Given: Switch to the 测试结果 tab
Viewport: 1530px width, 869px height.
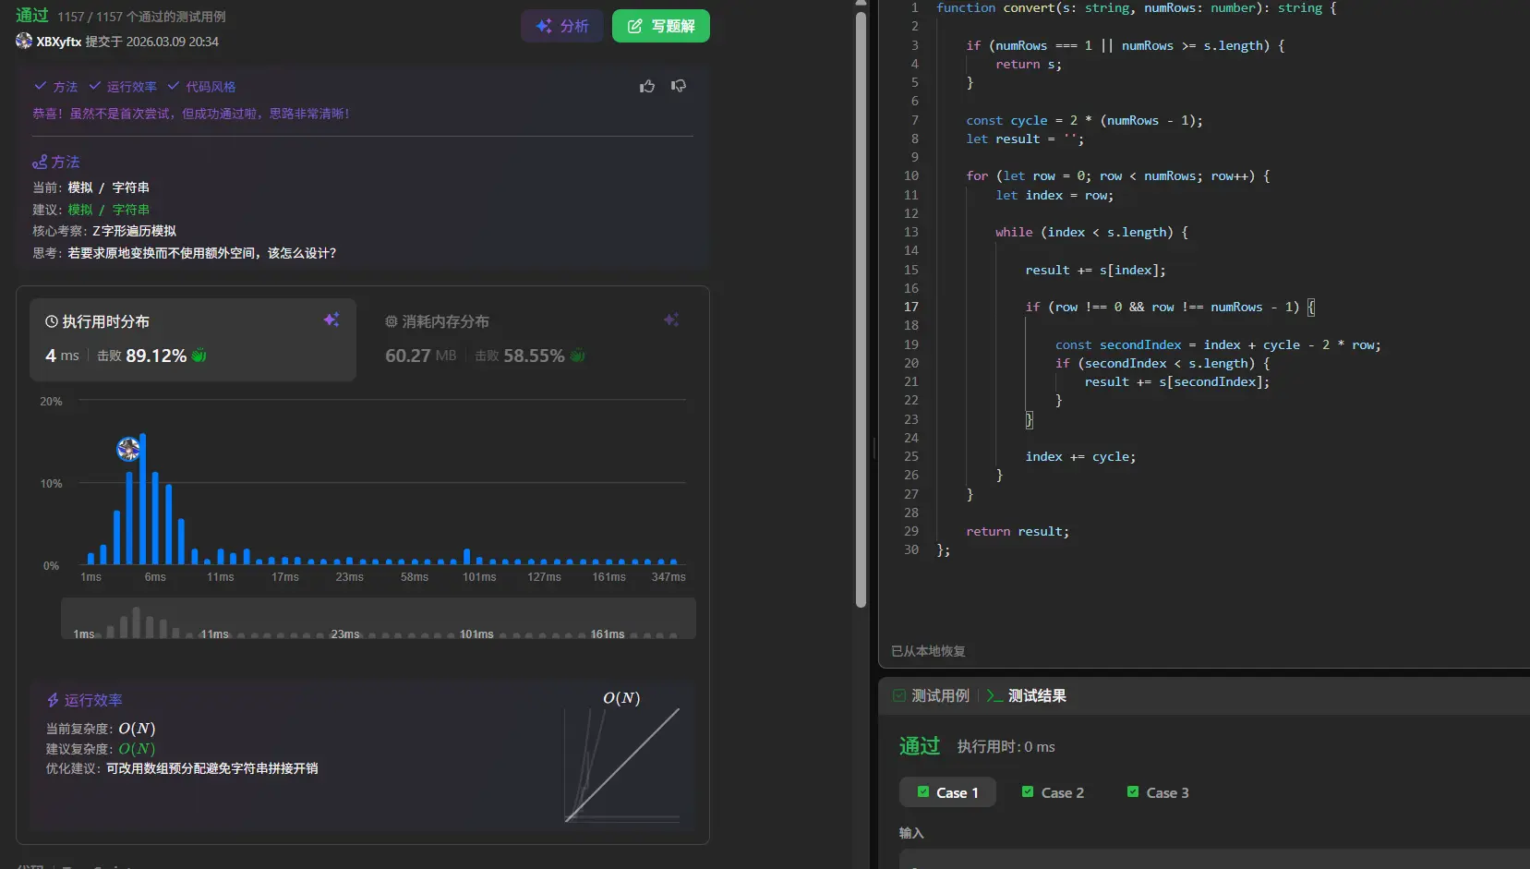Looking at the screenshot, I should (x=1027, y=695).
